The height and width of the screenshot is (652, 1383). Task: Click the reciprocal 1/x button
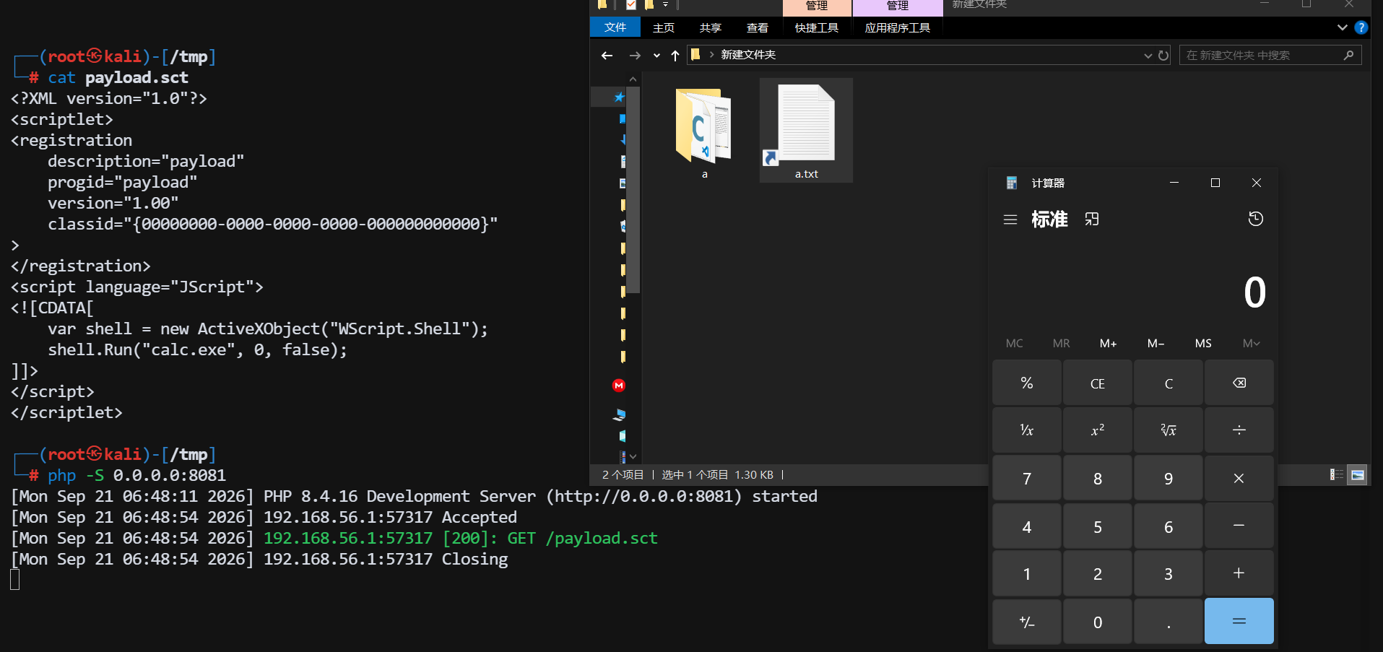pyautogui.click(x=1027, y=430)
